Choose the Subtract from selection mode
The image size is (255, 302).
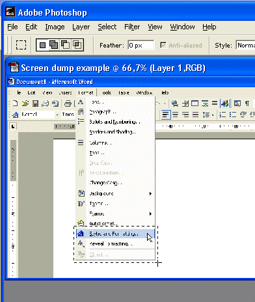coord(65,45)
